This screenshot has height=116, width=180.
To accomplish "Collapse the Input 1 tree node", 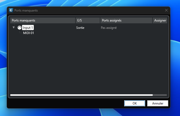I will [14, 27].
